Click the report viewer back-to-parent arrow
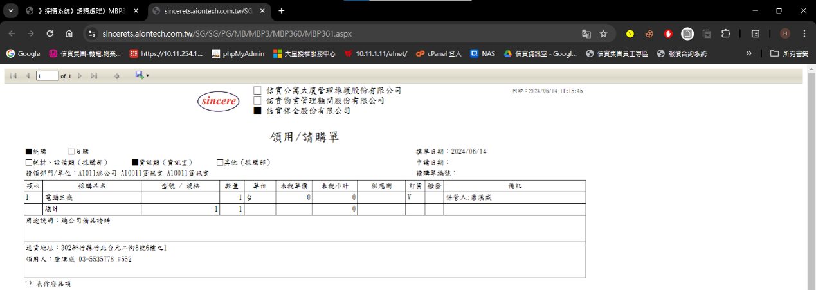 point(116,76)
